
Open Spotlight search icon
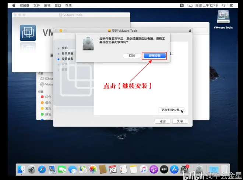223,6
